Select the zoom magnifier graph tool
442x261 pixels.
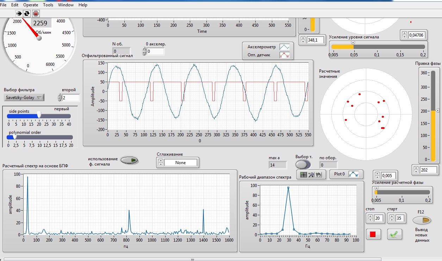point(311,174)
